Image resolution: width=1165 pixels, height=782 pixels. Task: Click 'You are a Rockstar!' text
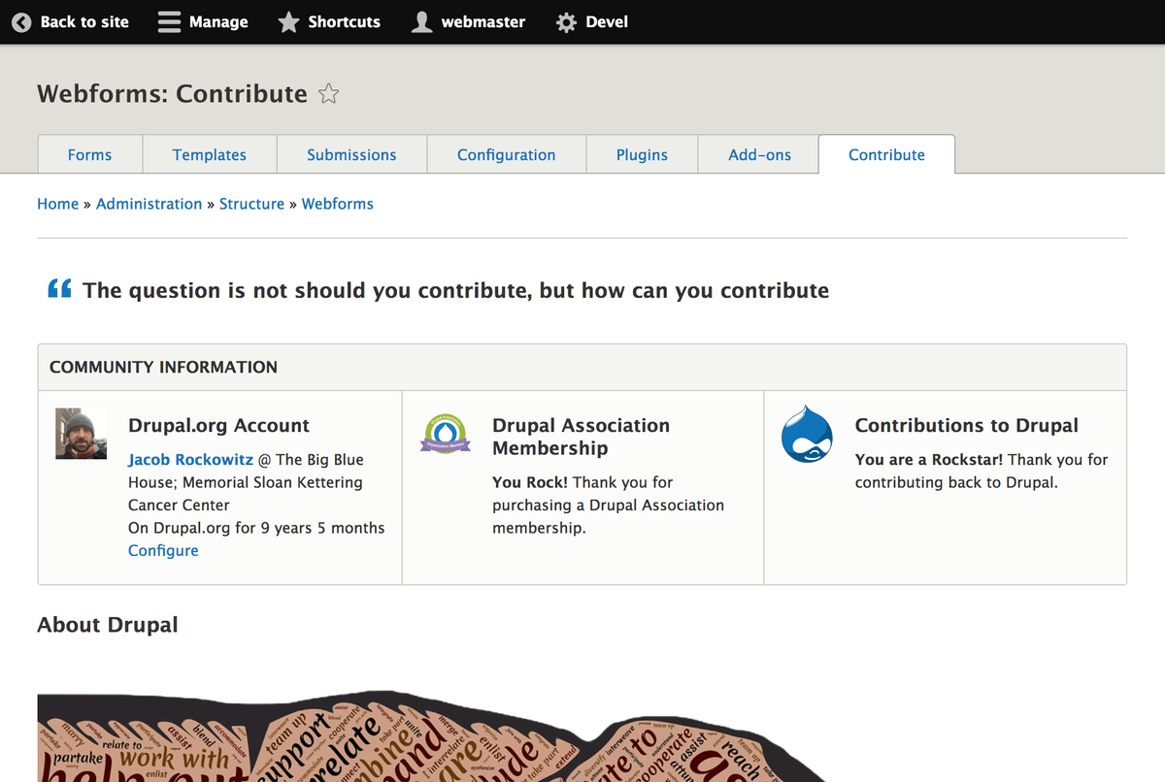click(x=929, y=460)
